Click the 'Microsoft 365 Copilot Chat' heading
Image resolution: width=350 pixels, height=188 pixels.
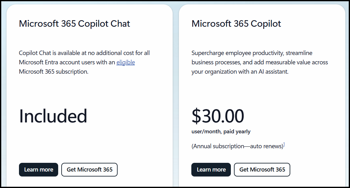coord(75,24)
